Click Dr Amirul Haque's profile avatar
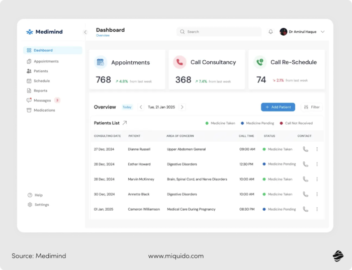The width and height of the screenshot is (352, 270). pos(283,32)
